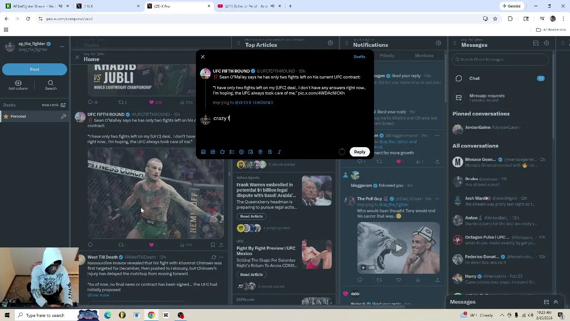Open Search from the left sidebar

coord(51,85)
